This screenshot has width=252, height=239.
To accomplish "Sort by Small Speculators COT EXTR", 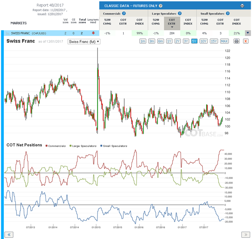I will click(x=220, y=22).
